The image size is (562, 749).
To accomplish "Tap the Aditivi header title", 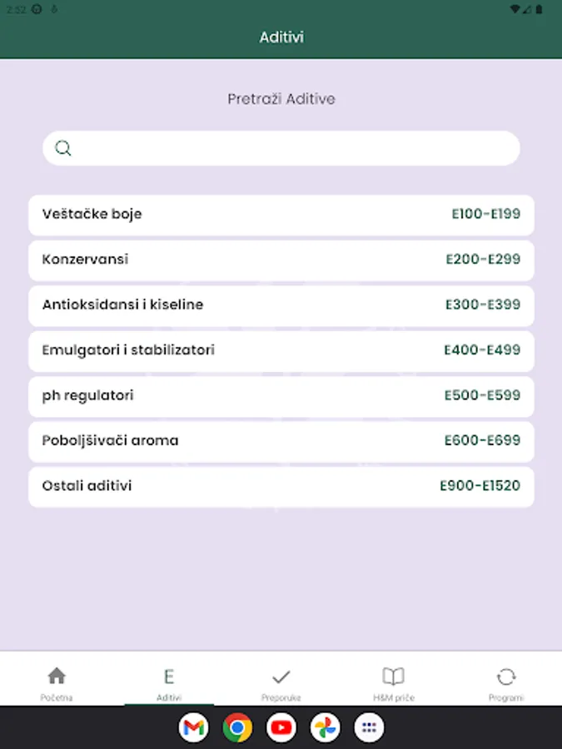I will pos(281,37).
